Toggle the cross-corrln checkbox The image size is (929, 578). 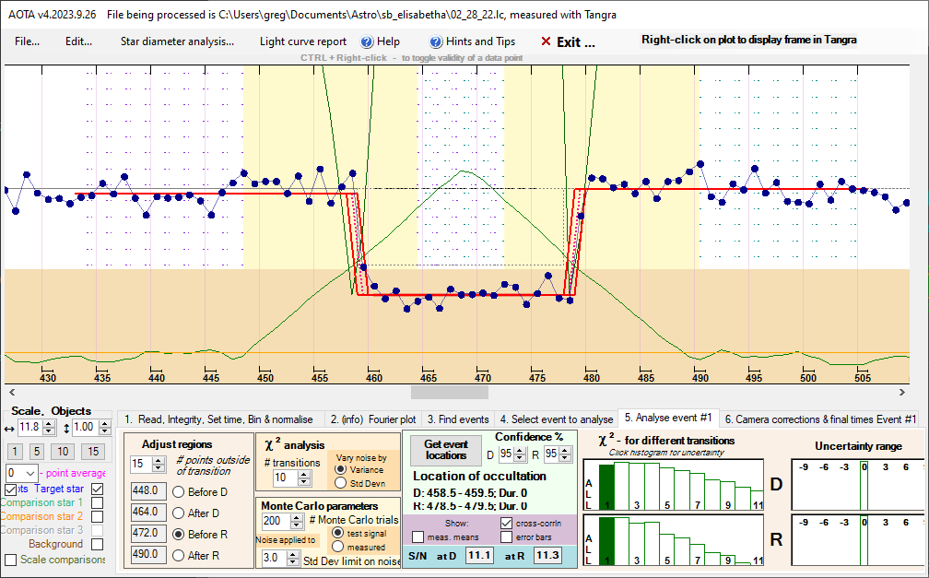(506, 523)
